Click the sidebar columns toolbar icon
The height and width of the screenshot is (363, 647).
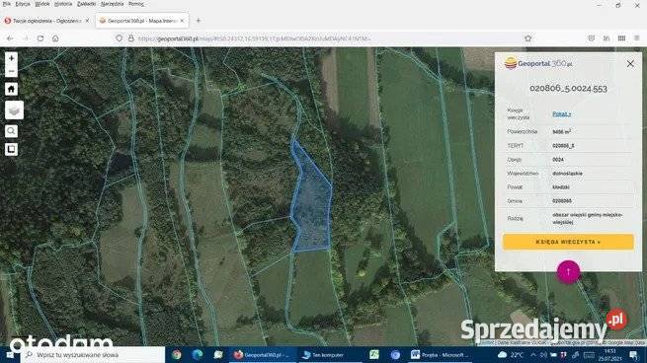point(621,38)
